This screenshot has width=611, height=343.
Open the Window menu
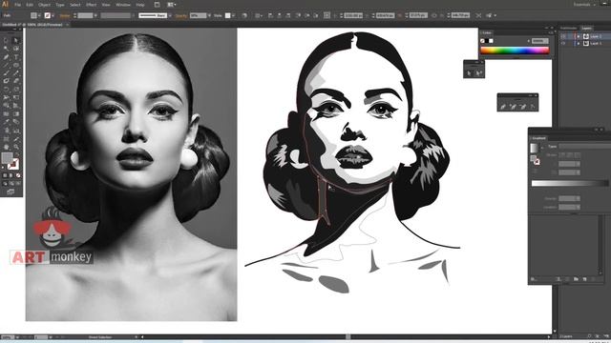click(x=123, y=5)
